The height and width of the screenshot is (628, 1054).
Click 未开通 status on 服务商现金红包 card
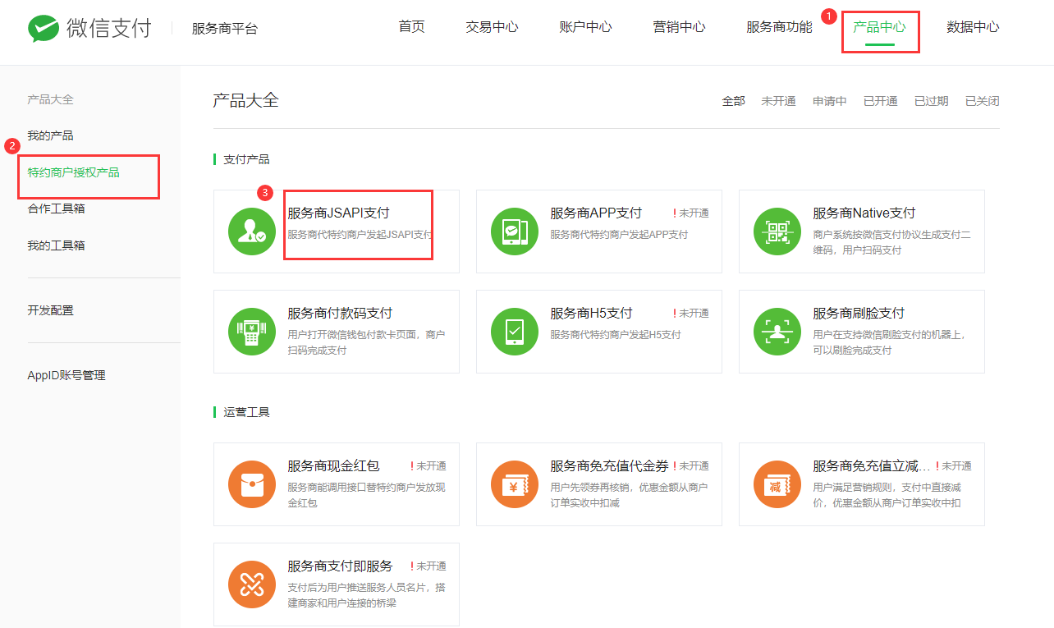428,465
